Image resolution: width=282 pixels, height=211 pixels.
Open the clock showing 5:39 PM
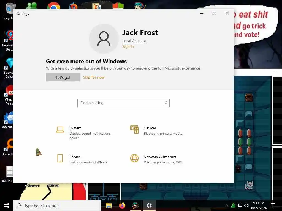pyautogui.click(x=259, y=206)
